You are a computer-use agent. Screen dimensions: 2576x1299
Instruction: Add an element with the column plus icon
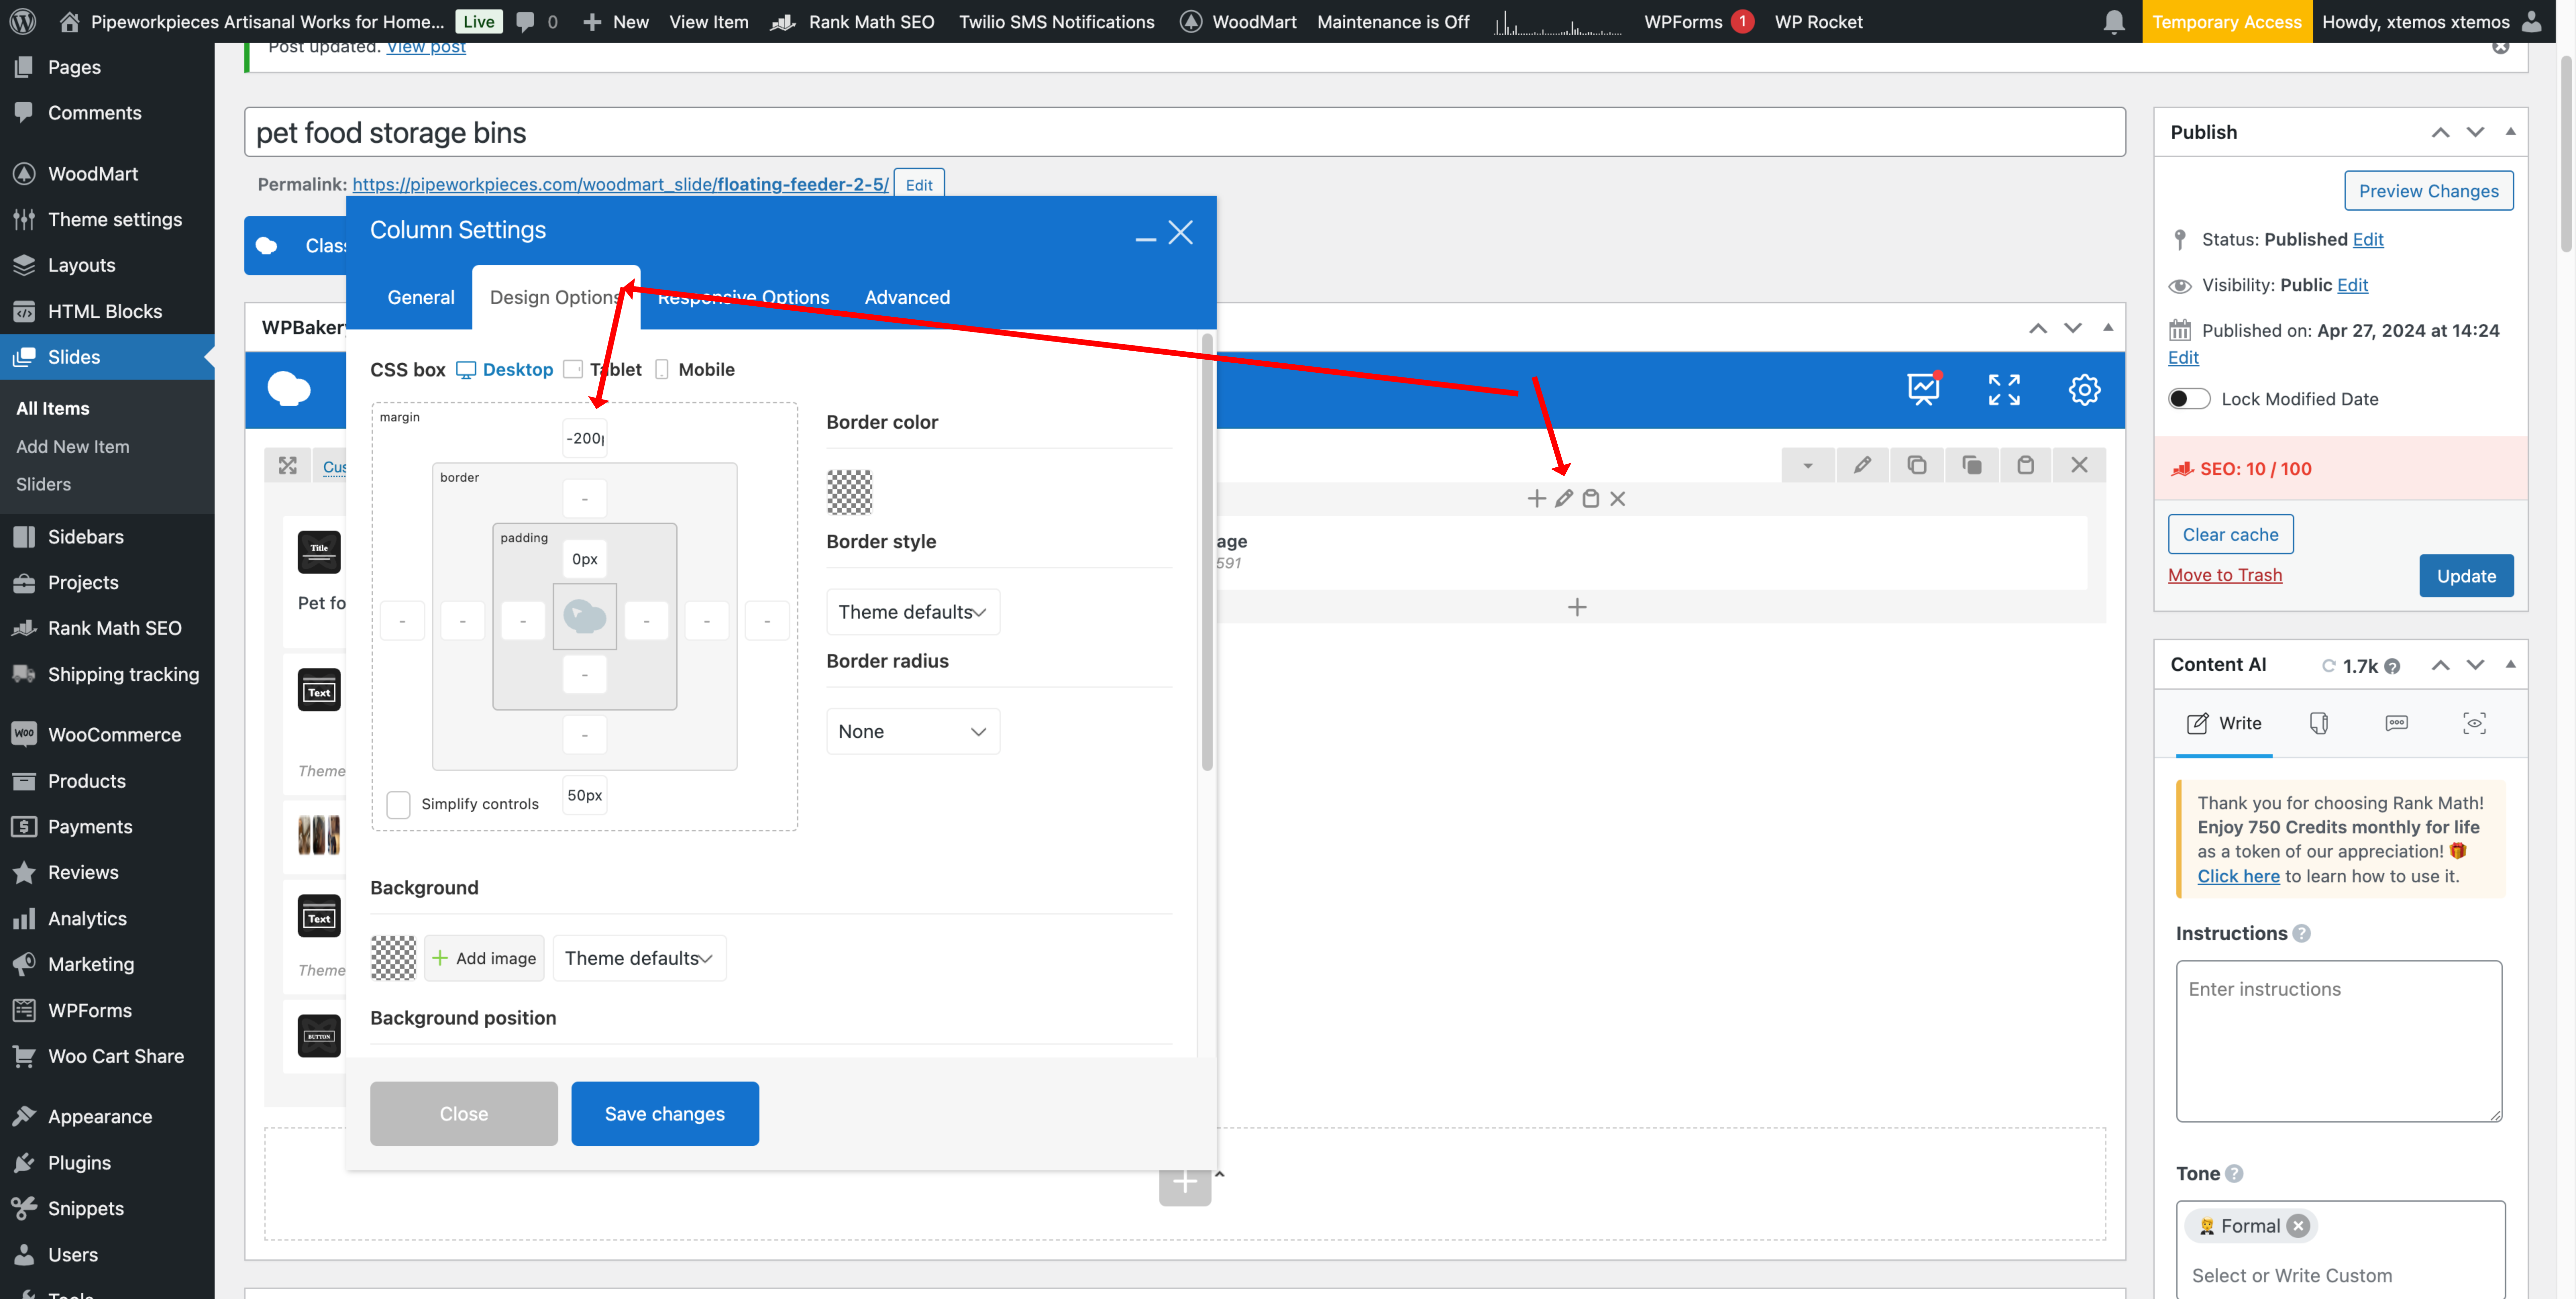coord(1537,499)
